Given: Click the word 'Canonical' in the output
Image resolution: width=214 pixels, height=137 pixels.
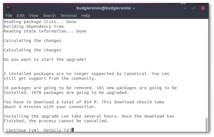Looking at the screenshot, I should coord(135,74).
